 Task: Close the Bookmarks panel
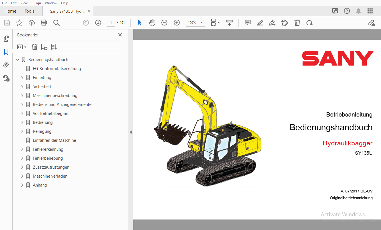pyautogui.click(x=120, y=35)
